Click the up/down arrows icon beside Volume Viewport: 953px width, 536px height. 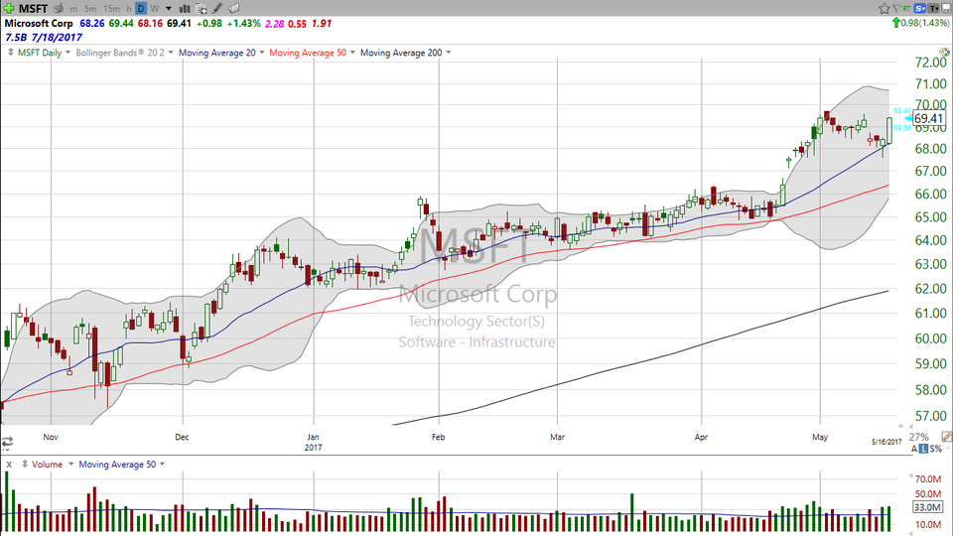pos(25,465)
